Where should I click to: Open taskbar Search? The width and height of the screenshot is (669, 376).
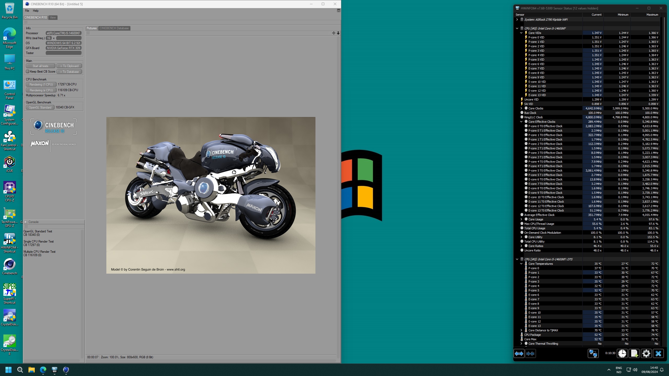point(20,370)
